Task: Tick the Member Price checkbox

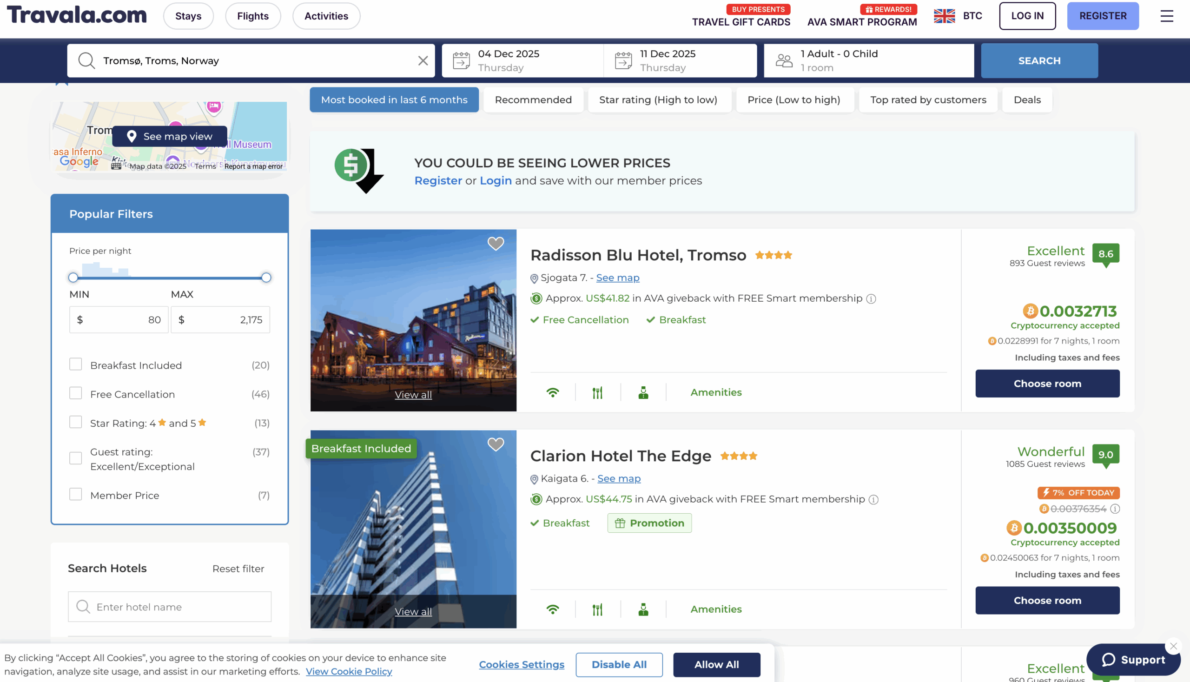Action: pos(75,495)
